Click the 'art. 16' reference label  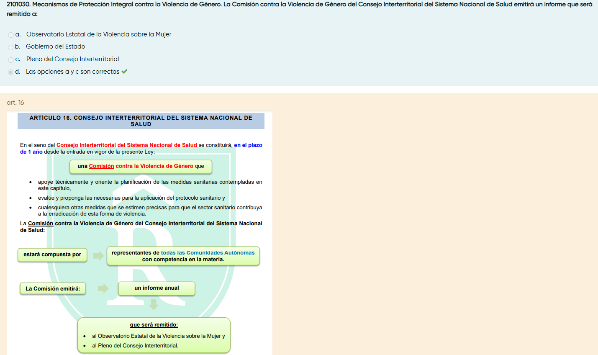[x=15, y=103]
